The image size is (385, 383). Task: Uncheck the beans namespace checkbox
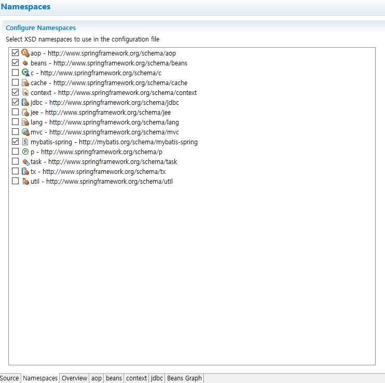click(x=15, y=63)
